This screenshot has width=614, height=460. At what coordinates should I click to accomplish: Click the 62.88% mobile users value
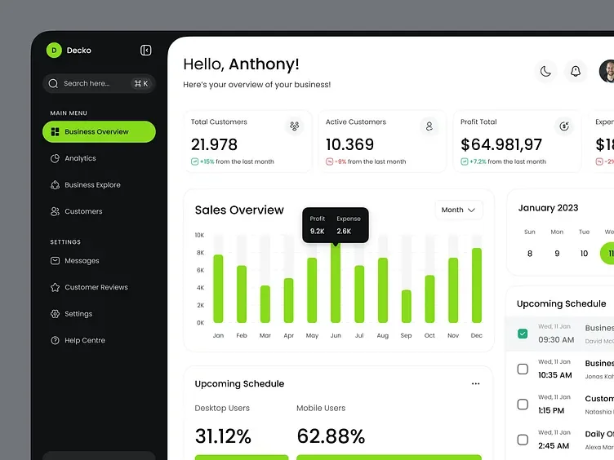click(x=331, y=436)
